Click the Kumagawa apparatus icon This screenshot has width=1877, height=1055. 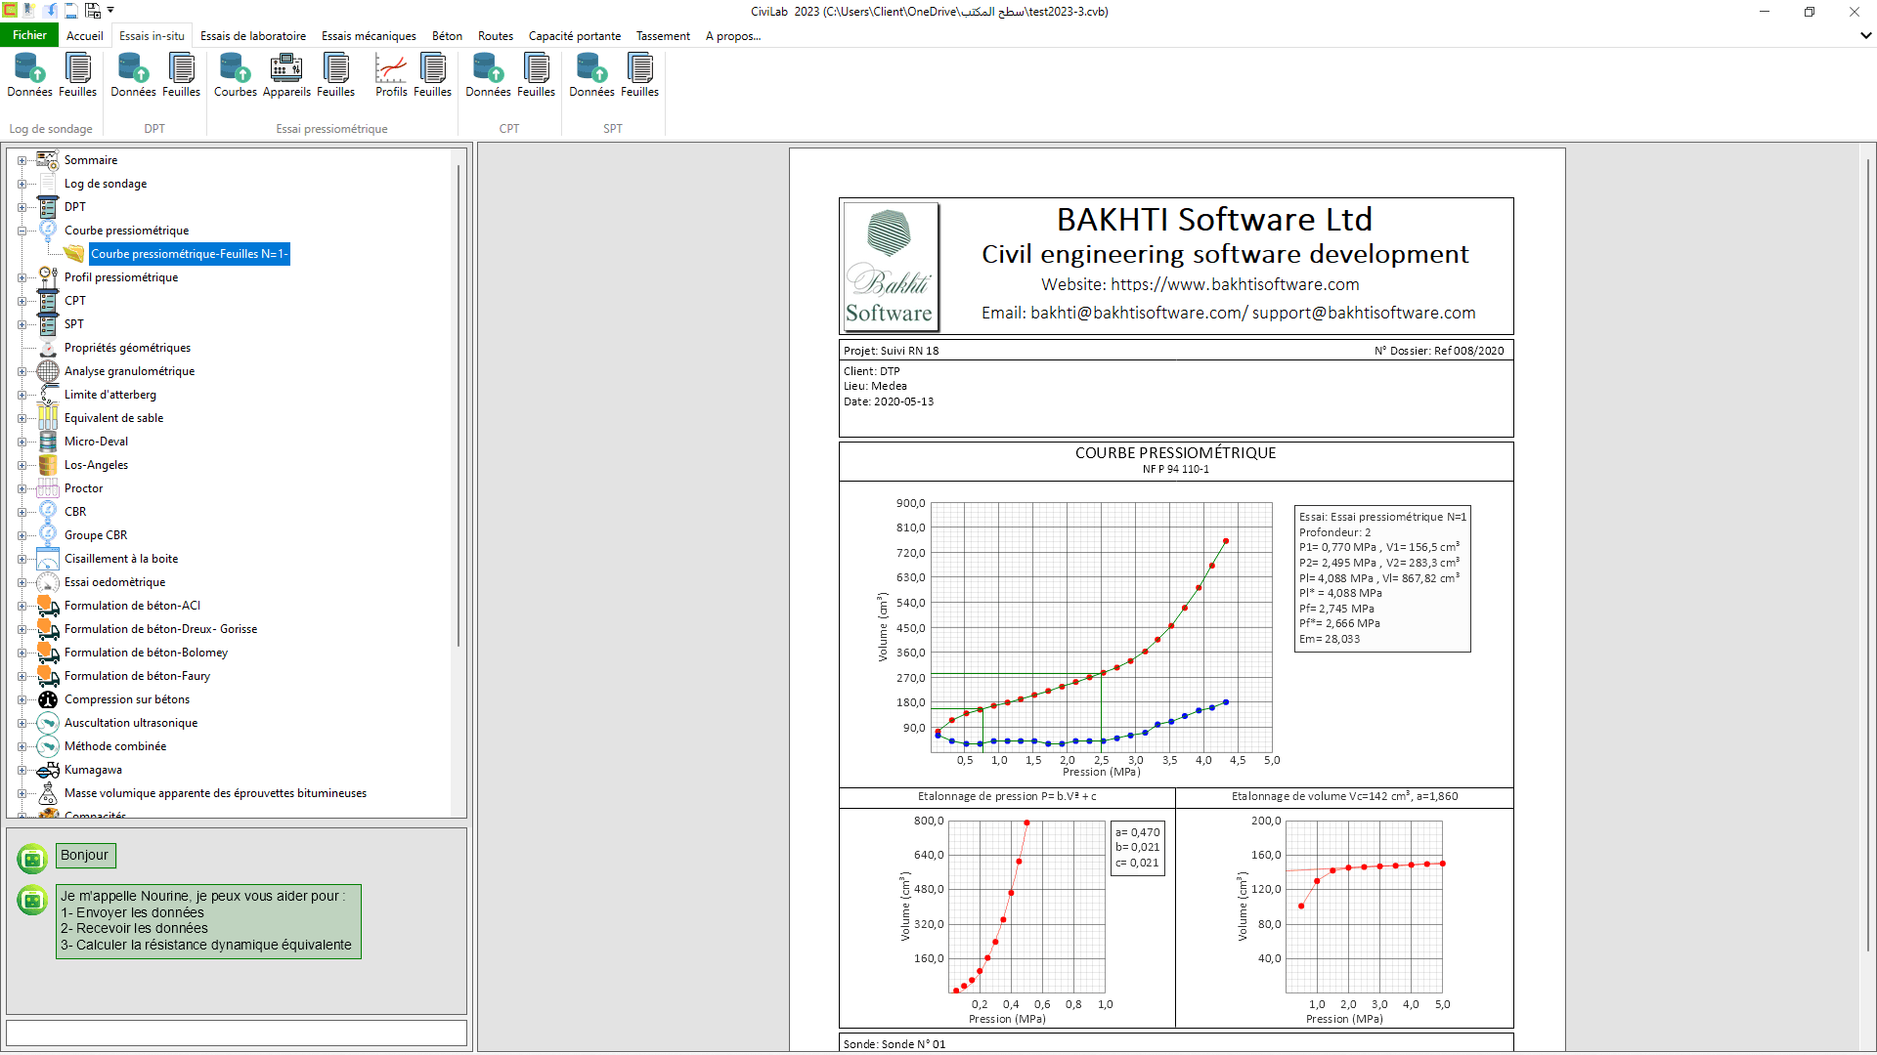(x=48, y=770)
